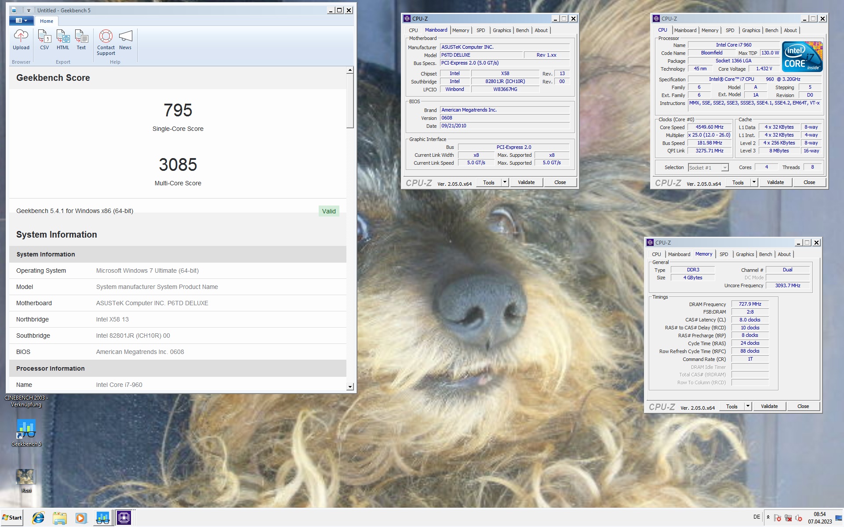Open Geekbench 5 desktop shortcut
The image size is (844, 527).
tap(26, 433)
